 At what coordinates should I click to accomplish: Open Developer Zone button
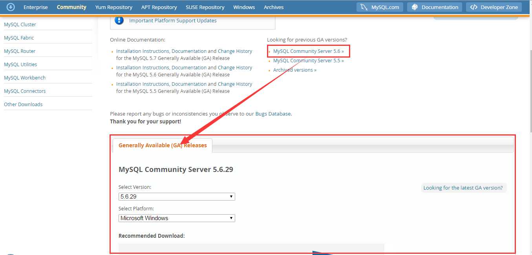point(494,7)
